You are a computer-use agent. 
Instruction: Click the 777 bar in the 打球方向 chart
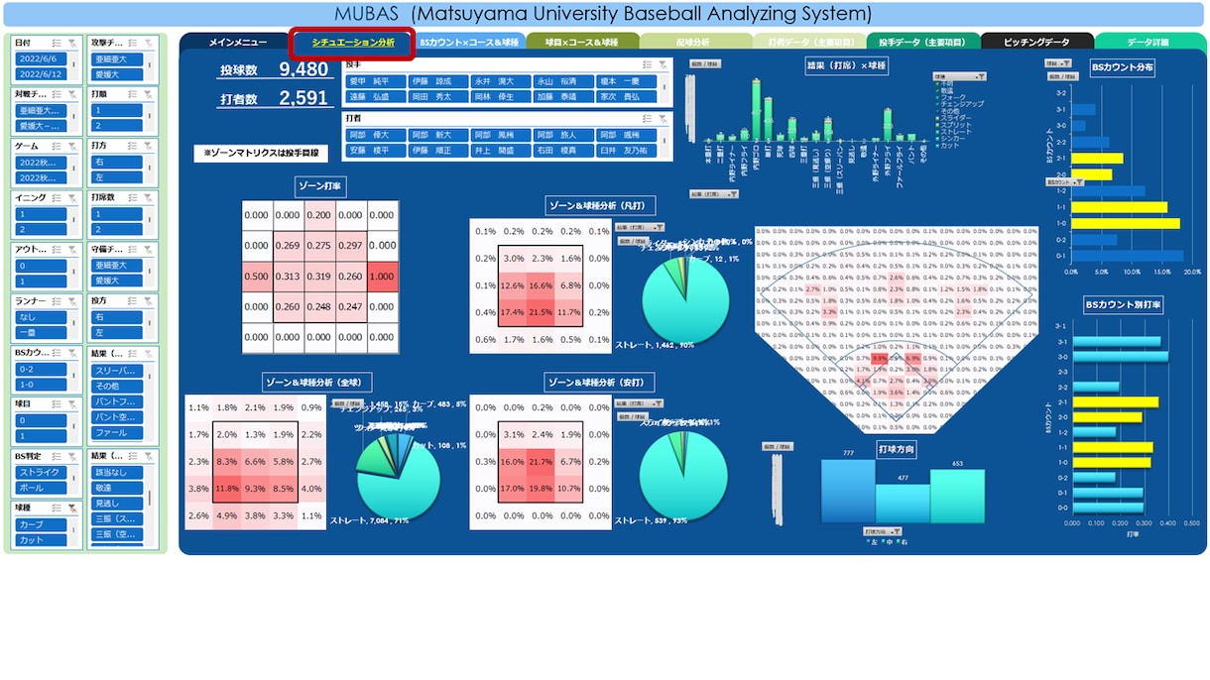point(848,492)
